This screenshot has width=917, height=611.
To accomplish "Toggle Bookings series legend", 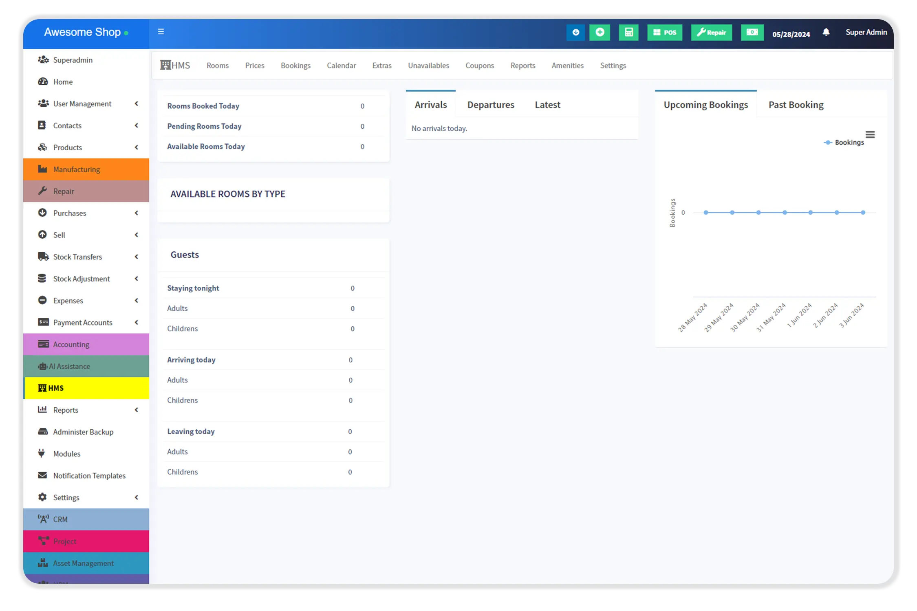I will [844, 143].
